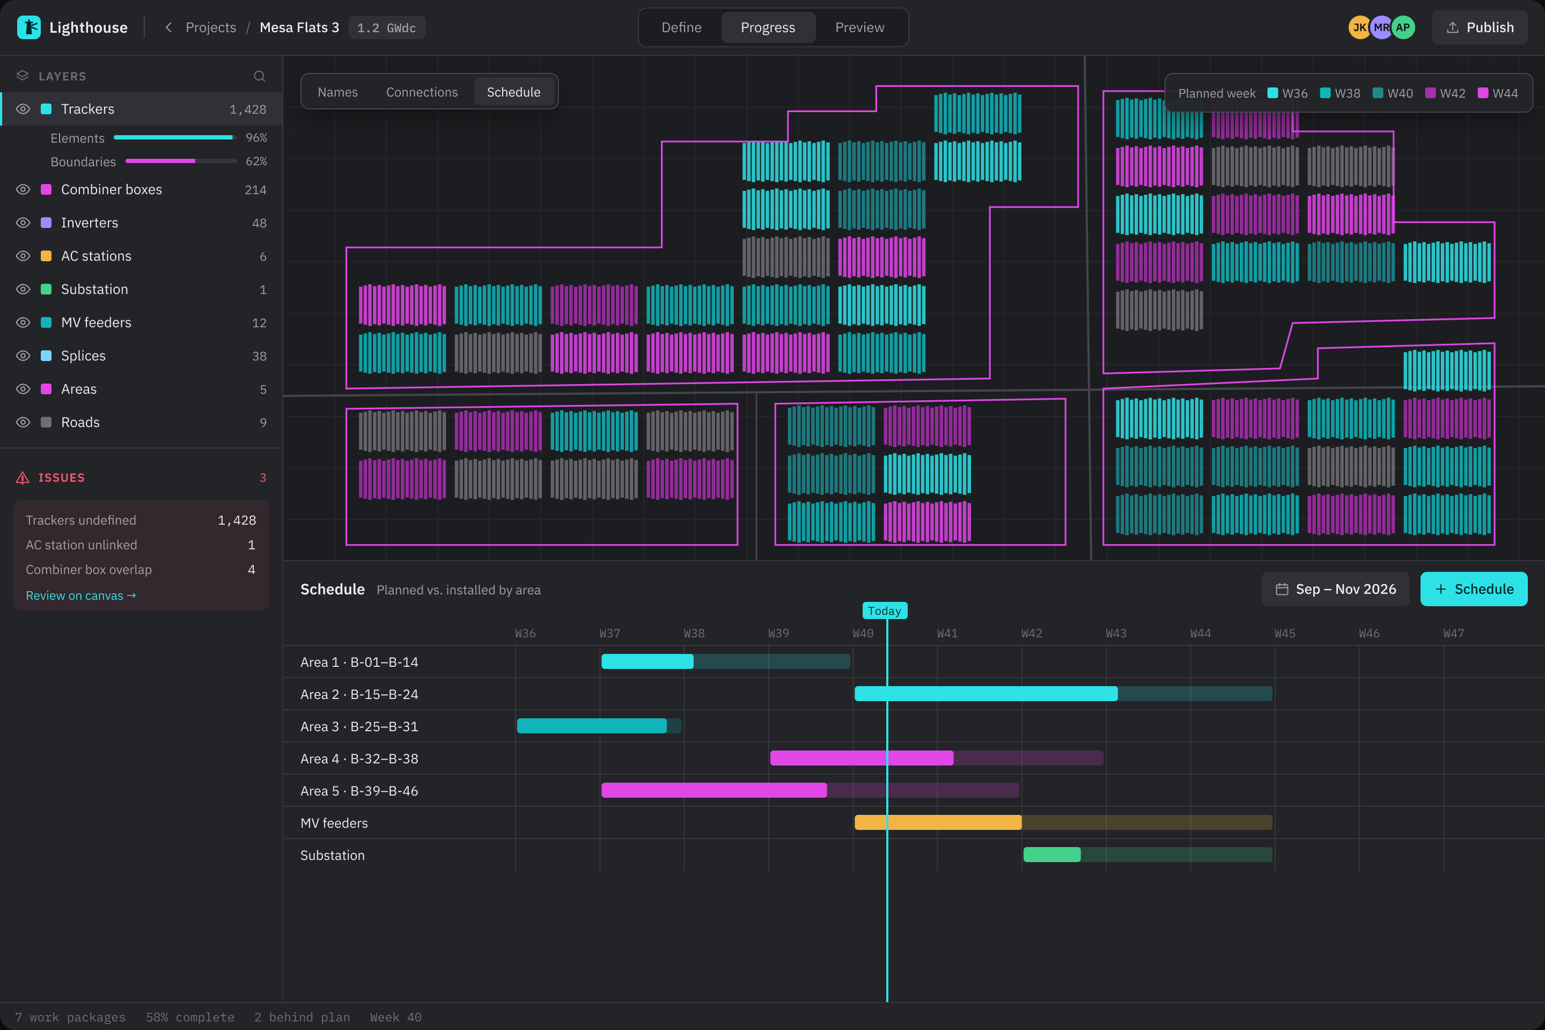Screen dimensions: 1545x1030
Task: Click the W44 legend color swatch
Action: point(1483,93)
